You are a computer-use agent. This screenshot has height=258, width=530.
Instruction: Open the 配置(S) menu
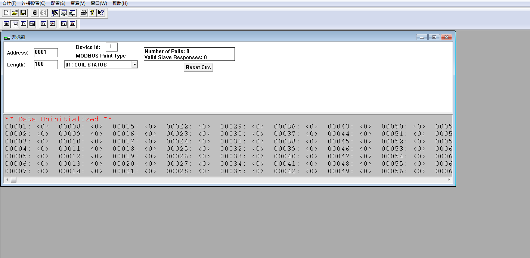(x=58, y=3)
